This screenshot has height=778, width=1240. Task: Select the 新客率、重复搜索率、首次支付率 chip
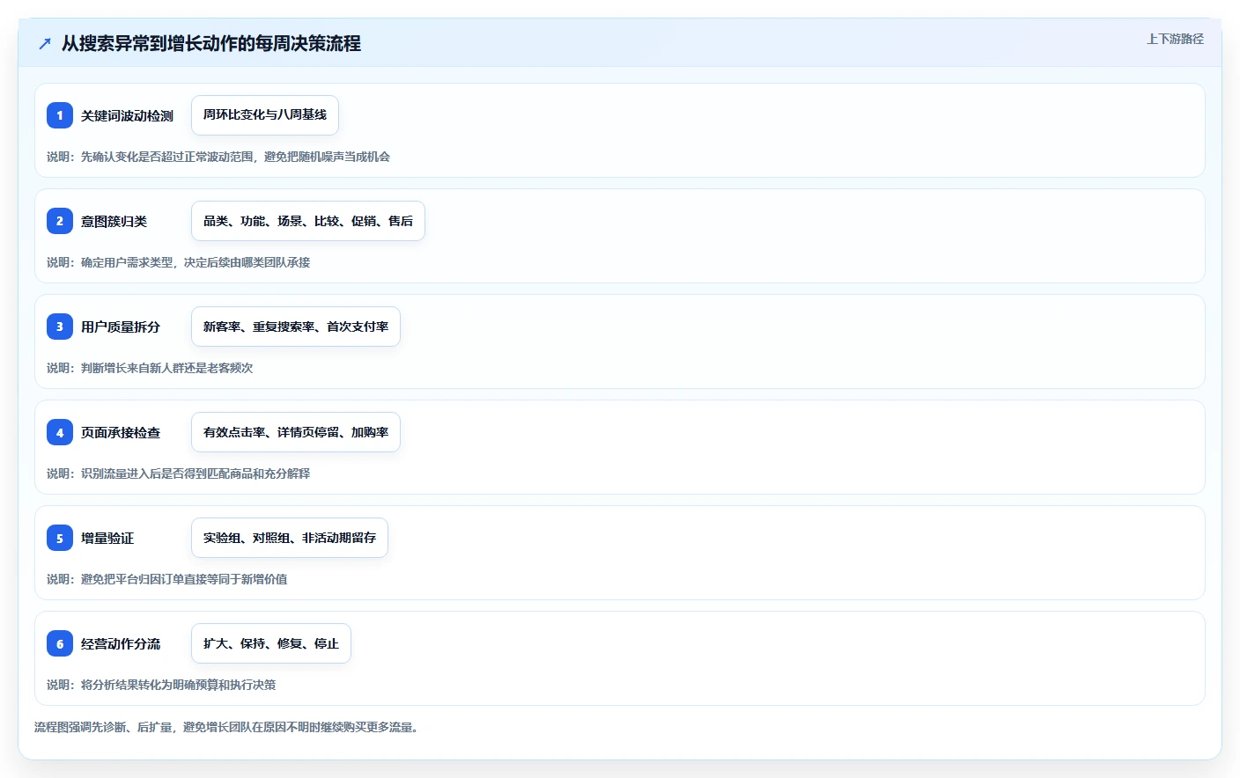296,327
